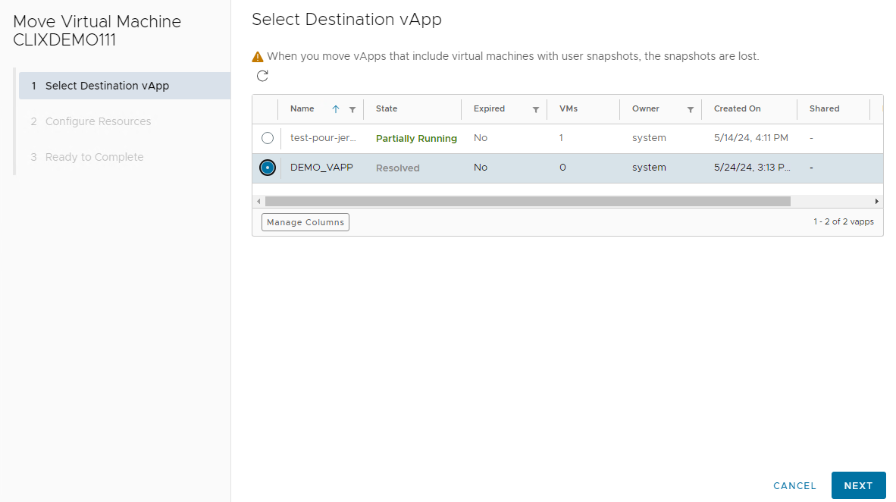Toggle sort arrow in the Name column
The image size is (896, 502).
click(336, 109)
